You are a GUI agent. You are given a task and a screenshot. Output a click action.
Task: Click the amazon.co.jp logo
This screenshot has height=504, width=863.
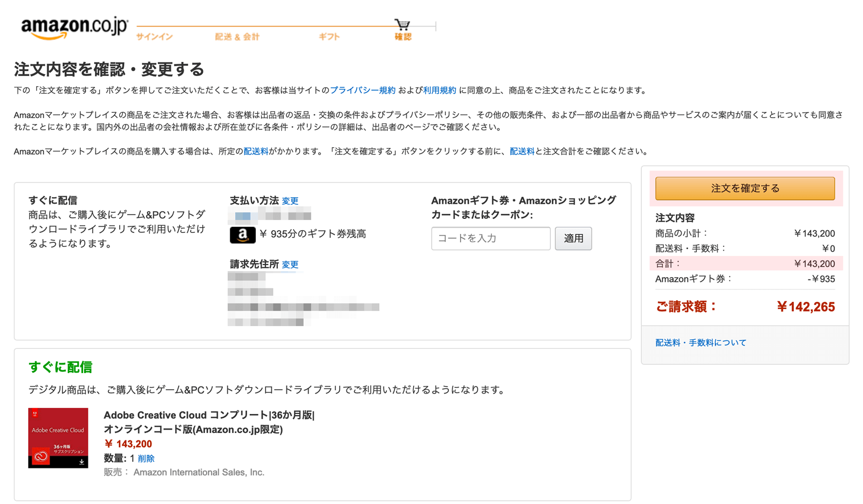coord(74,28)
